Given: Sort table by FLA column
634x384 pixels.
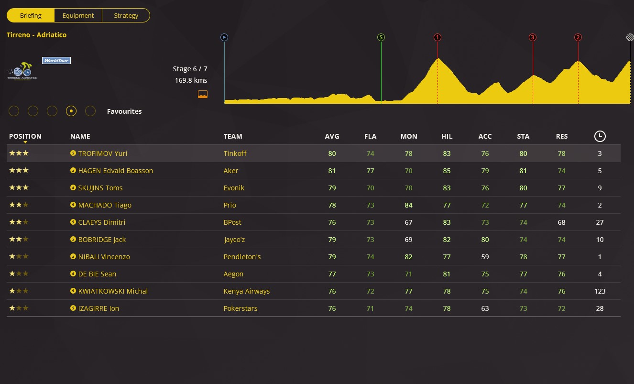Looking at the screenshot, I should (371, 136).
